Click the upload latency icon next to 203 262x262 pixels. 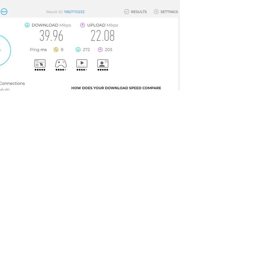(100, 49)
